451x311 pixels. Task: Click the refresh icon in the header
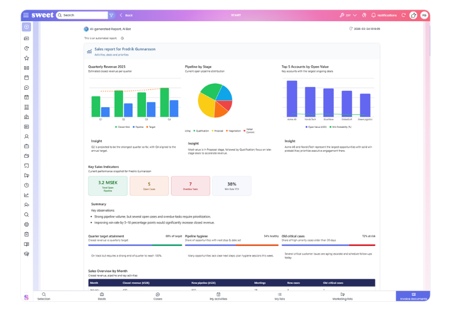[403, 15]
